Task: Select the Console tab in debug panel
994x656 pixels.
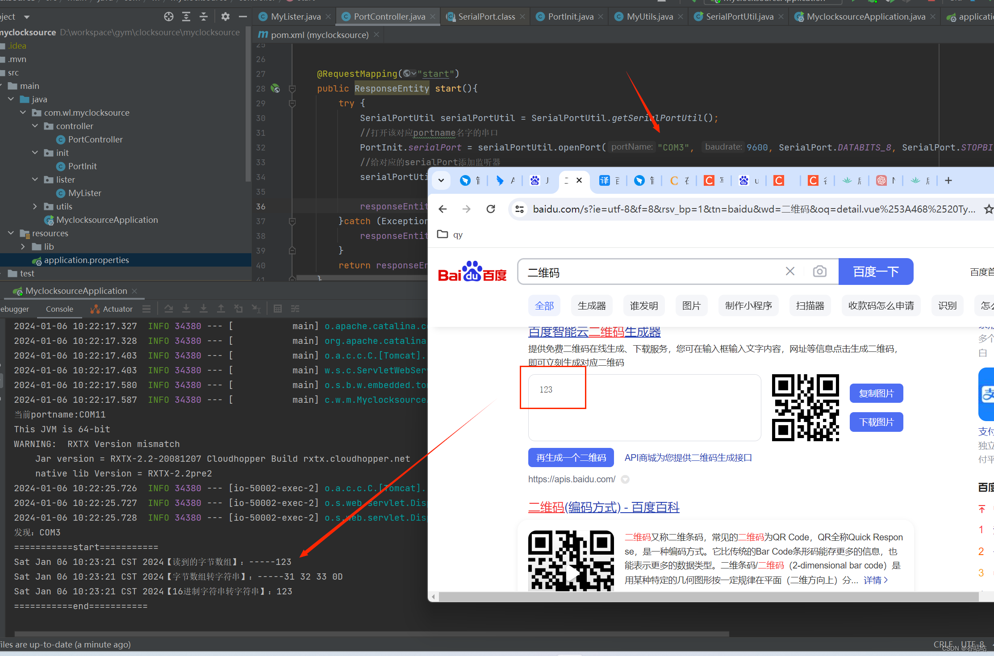Action: pyautogui.click(x=59, y=309)
